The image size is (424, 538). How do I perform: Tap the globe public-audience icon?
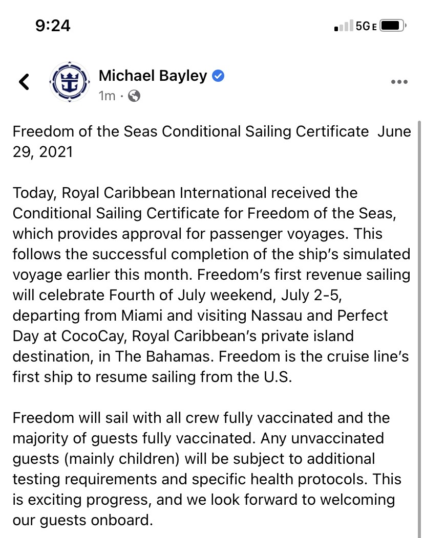pos(134,96)
